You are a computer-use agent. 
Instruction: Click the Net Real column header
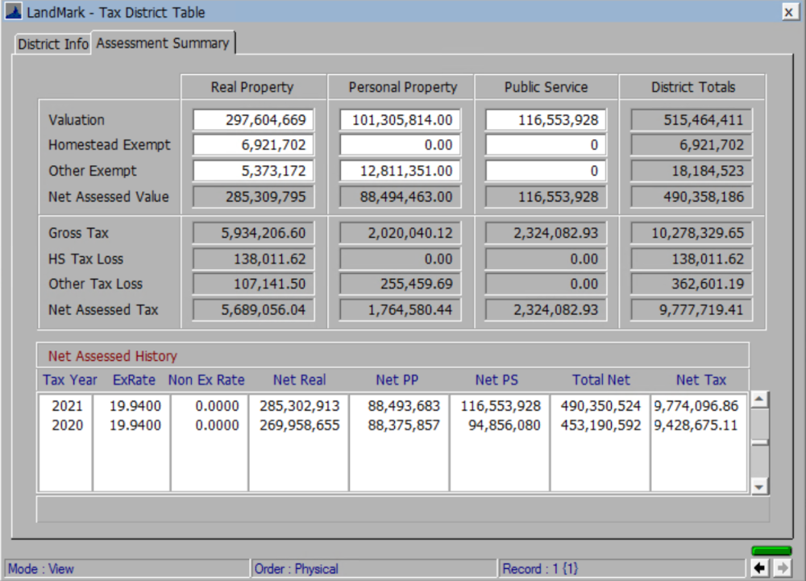pos(299,380)
